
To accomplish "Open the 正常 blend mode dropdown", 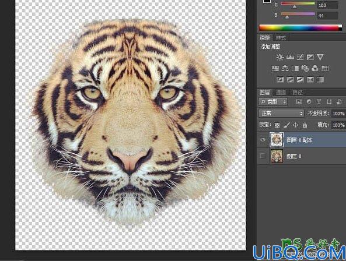I will point(281,114).
